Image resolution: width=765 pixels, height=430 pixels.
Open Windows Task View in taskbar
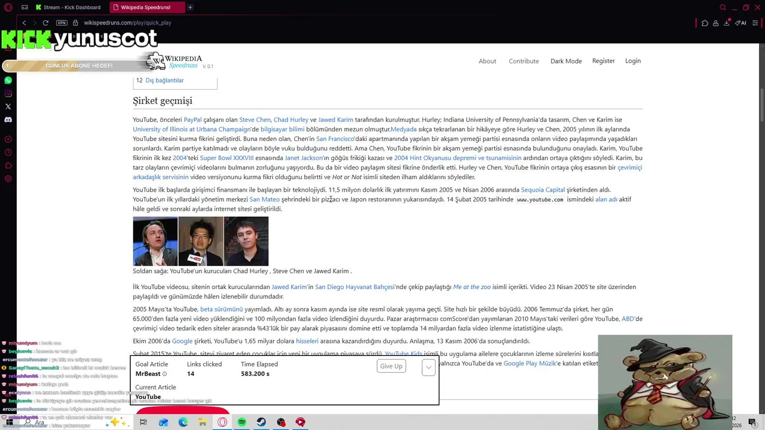click(143, 422)
